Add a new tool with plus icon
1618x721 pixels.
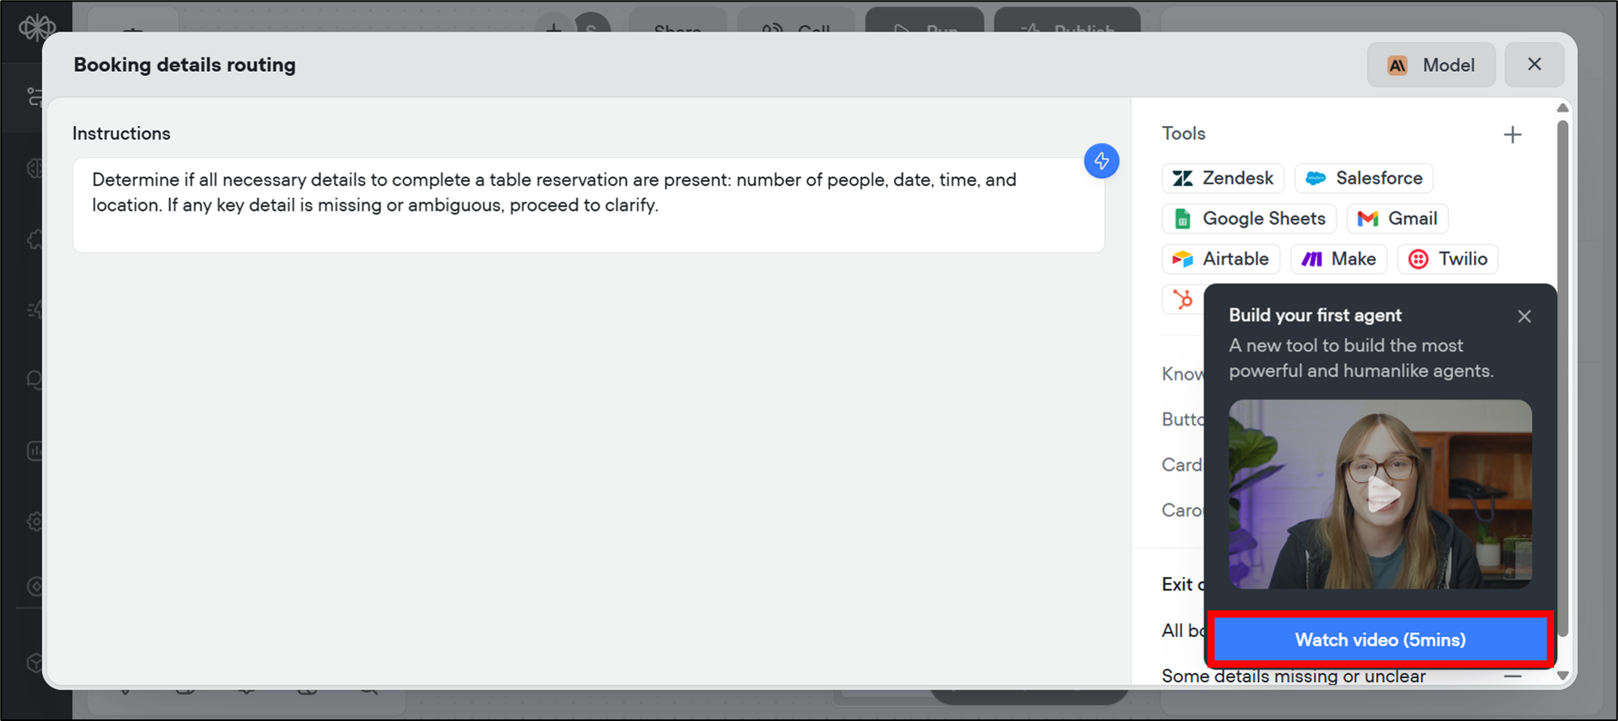click(1512, 135)
